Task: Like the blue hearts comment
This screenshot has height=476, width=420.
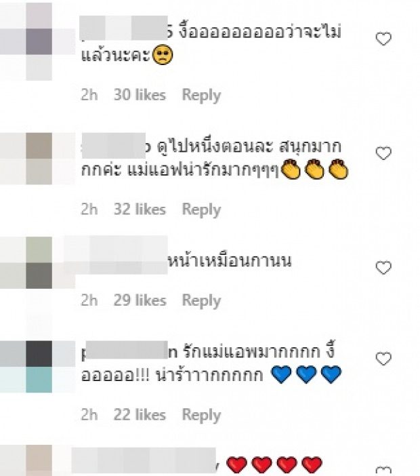Action: click(x=383, y=359)
